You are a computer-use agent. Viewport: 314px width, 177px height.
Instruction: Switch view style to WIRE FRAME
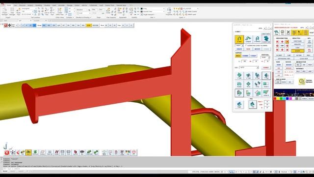coord(298,41)
